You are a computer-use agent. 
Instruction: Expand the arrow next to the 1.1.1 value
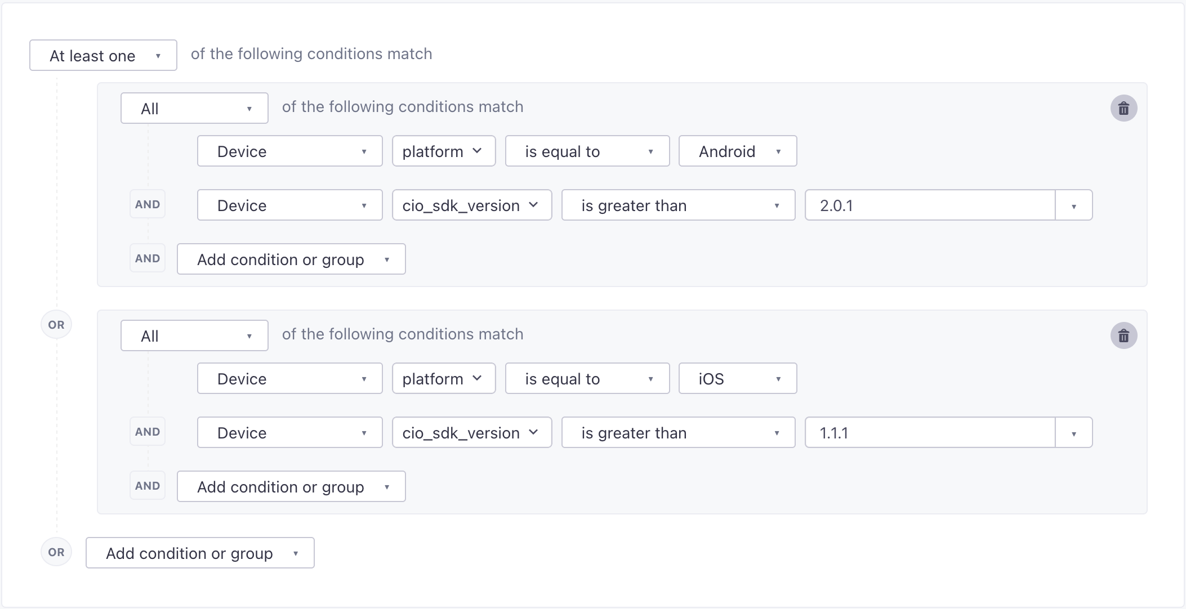(1073, 432)
